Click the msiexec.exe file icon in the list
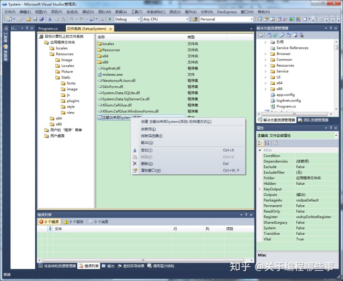The image size is (343, 281). pos(99,74)
